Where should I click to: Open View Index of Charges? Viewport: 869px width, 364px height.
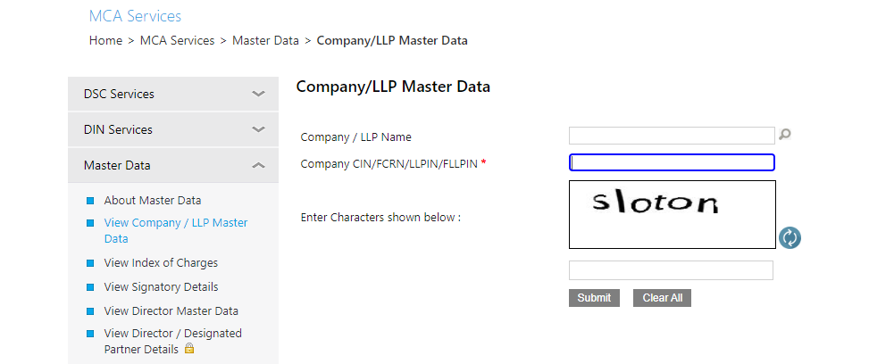pyautogui.click(x=161, y=263)
